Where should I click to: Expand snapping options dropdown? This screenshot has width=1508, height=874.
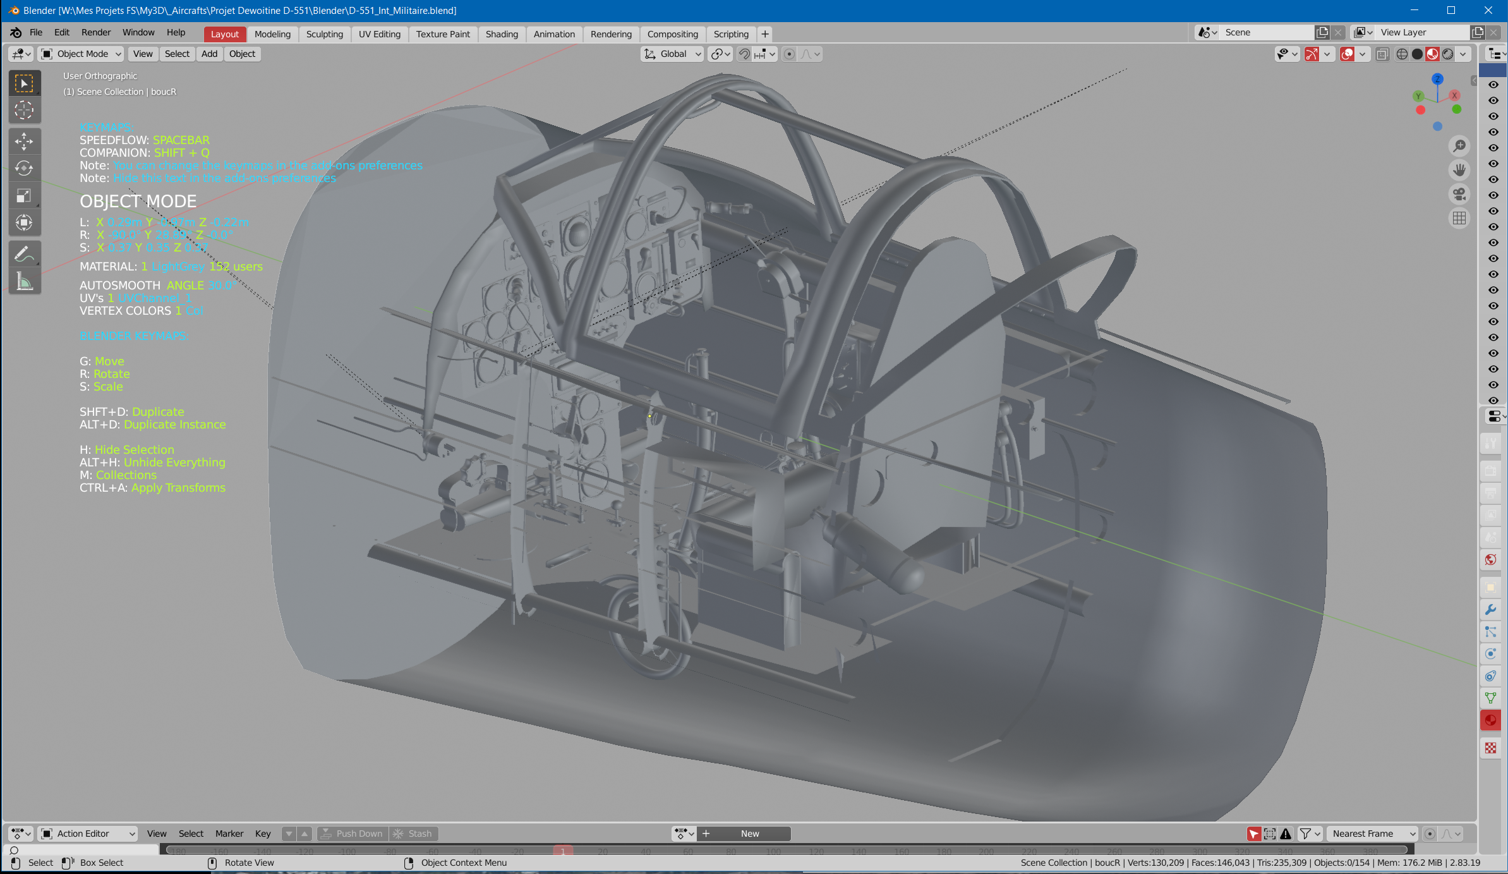(x=765, y=54)
